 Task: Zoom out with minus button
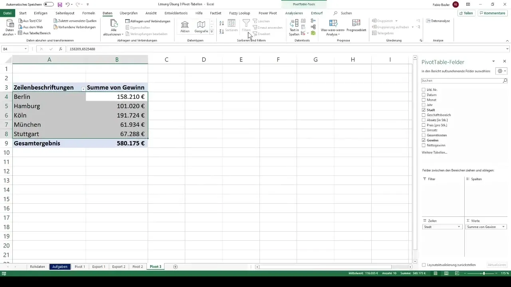[x=465, y=273]
